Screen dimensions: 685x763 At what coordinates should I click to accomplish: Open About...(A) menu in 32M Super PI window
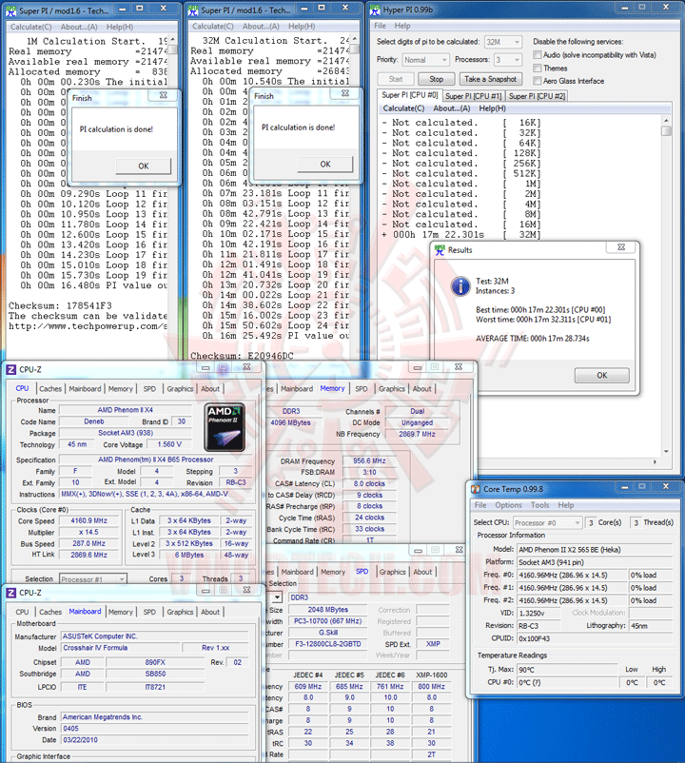pyautogui.click(x=261, y=27)
